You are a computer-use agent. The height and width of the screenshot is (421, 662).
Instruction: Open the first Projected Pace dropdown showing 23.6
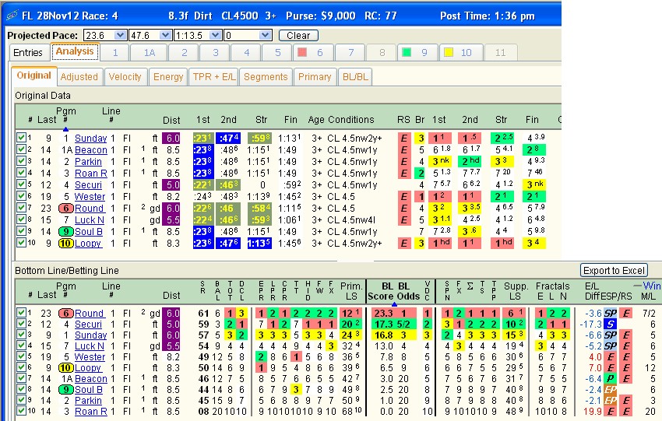[x=120, y=36]
